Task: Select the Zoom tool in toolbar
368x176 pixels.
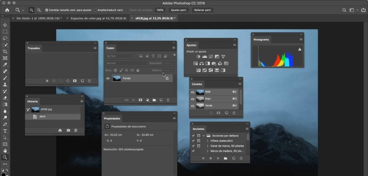Action: pos(5,157)
